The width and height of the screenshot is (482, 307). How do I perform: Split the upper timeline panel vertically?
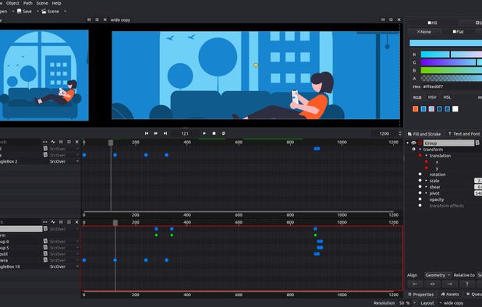pyautogui.click(x=61, y=142)
